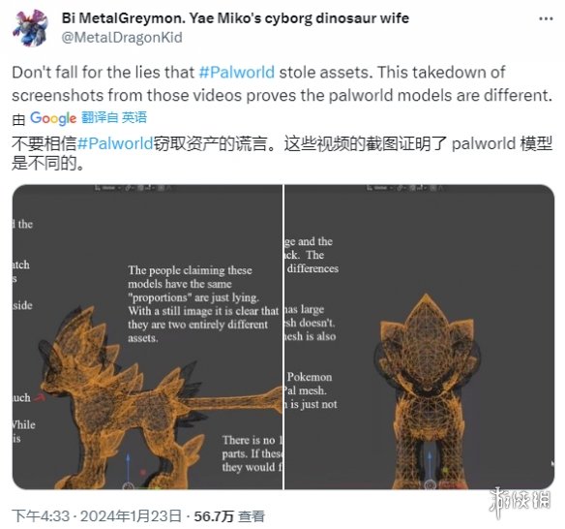Click the 56.7万 查看 view count

click(x=229, y=516)
